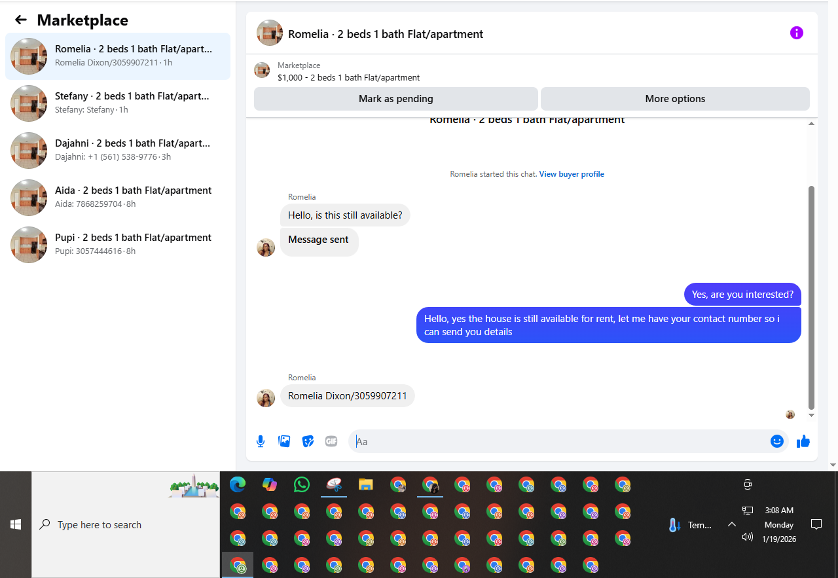Open WhatsApp from the taskbar
838x578 pixels.
tap(302, 484)
